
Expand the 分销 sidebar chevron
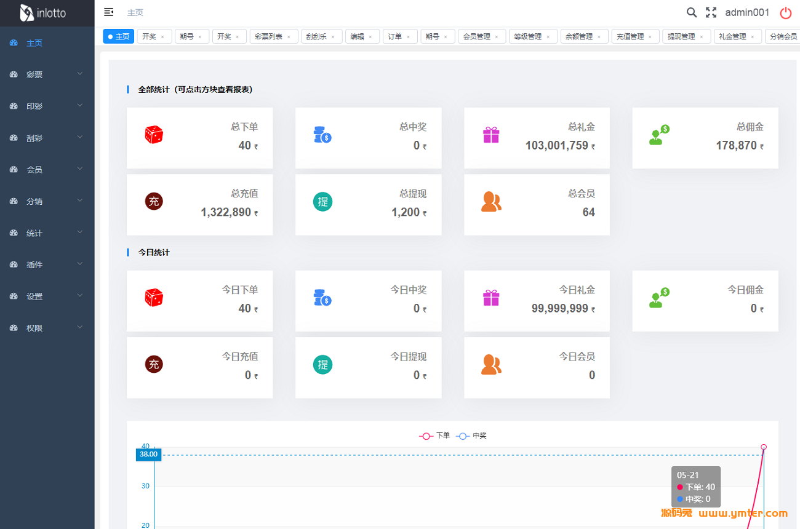80,201
